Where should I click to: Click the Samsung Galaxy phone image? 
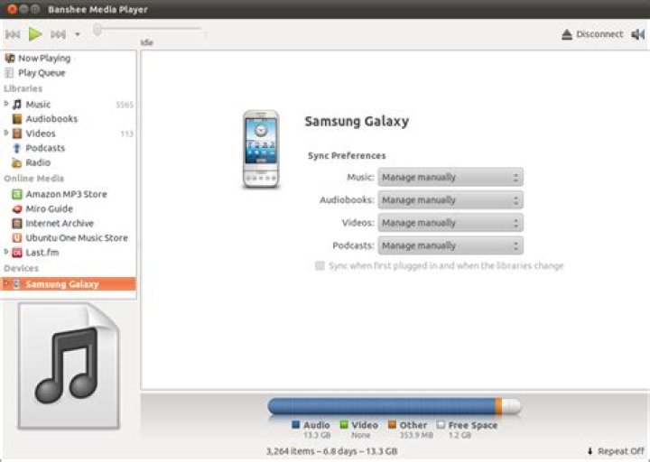click(x=261, y=149)
